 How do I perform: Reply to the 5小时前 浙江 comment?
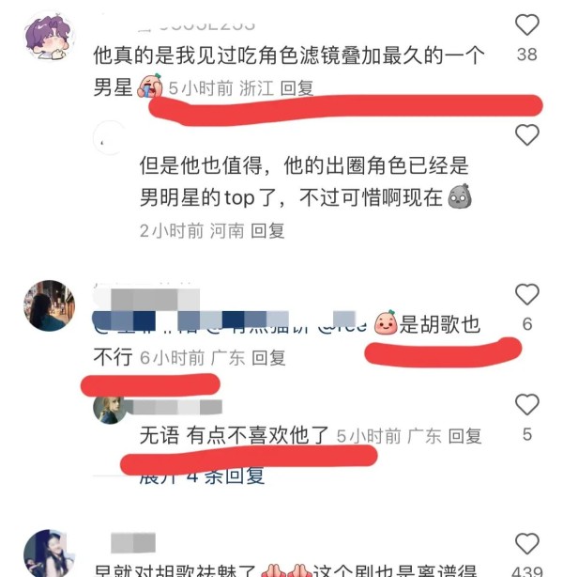(297, 88)
